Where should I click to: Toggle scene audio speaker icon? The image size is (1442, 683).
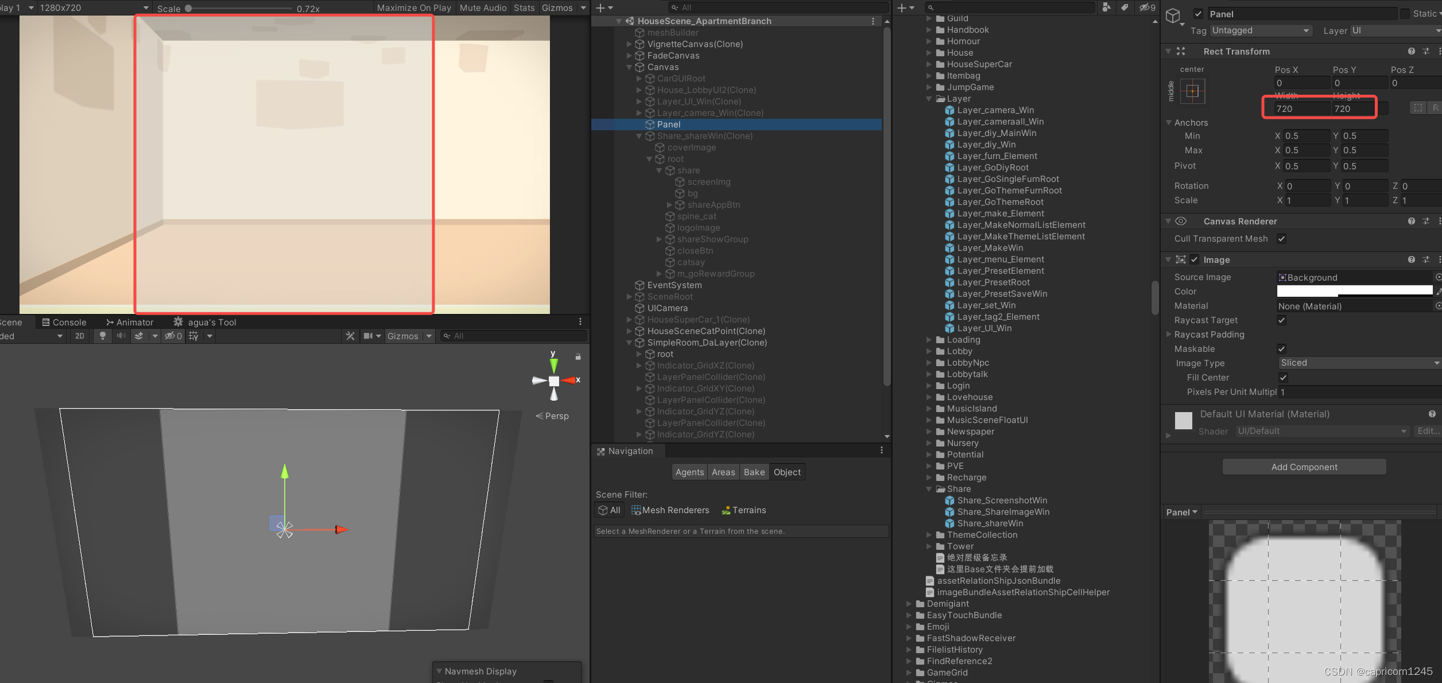tap(121, 336)
